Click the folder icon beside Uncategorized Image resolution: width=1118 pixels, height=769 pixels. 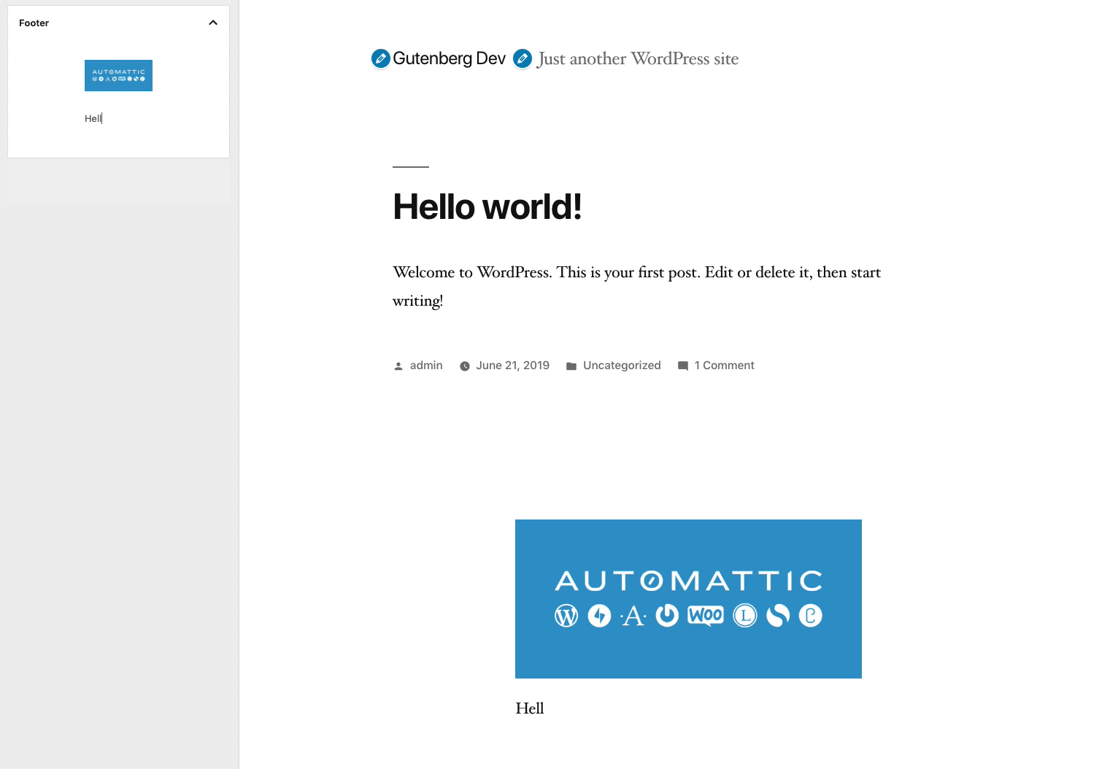click(571, 366)
